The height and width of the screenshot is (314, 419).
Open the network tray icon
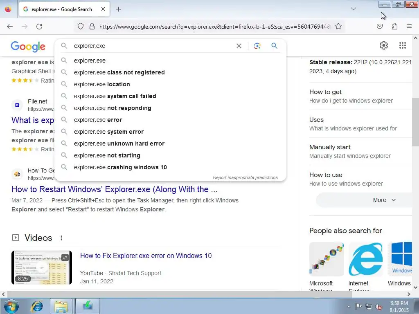pyautogui.click(x=369, y=307)
